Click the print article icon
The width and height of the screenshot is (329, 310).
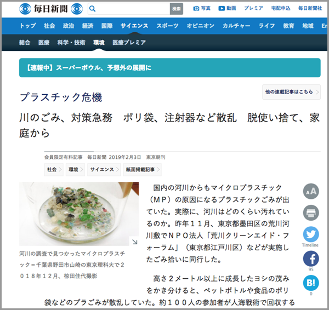311,213
